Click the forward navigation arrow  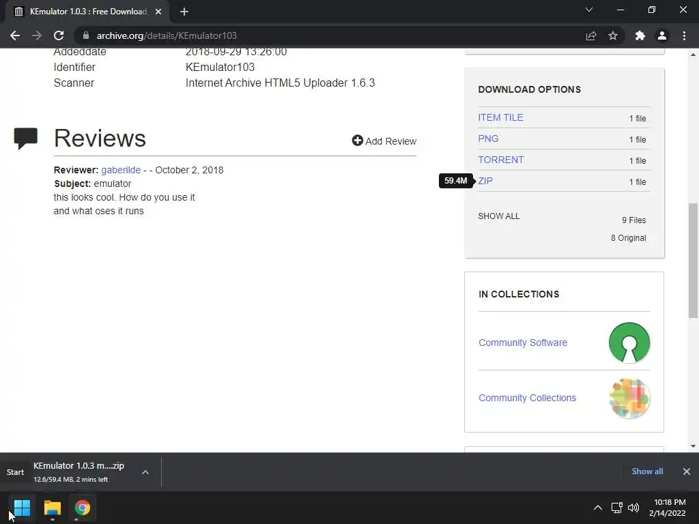pos(37,35)
